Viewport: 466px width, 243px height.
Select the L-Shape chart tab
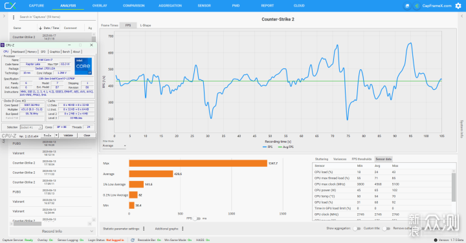146,25
